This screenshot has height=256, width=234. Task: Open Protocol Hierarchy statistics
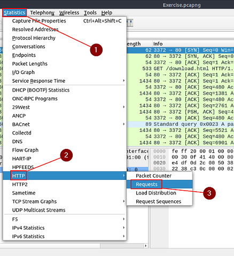(65, 38)
